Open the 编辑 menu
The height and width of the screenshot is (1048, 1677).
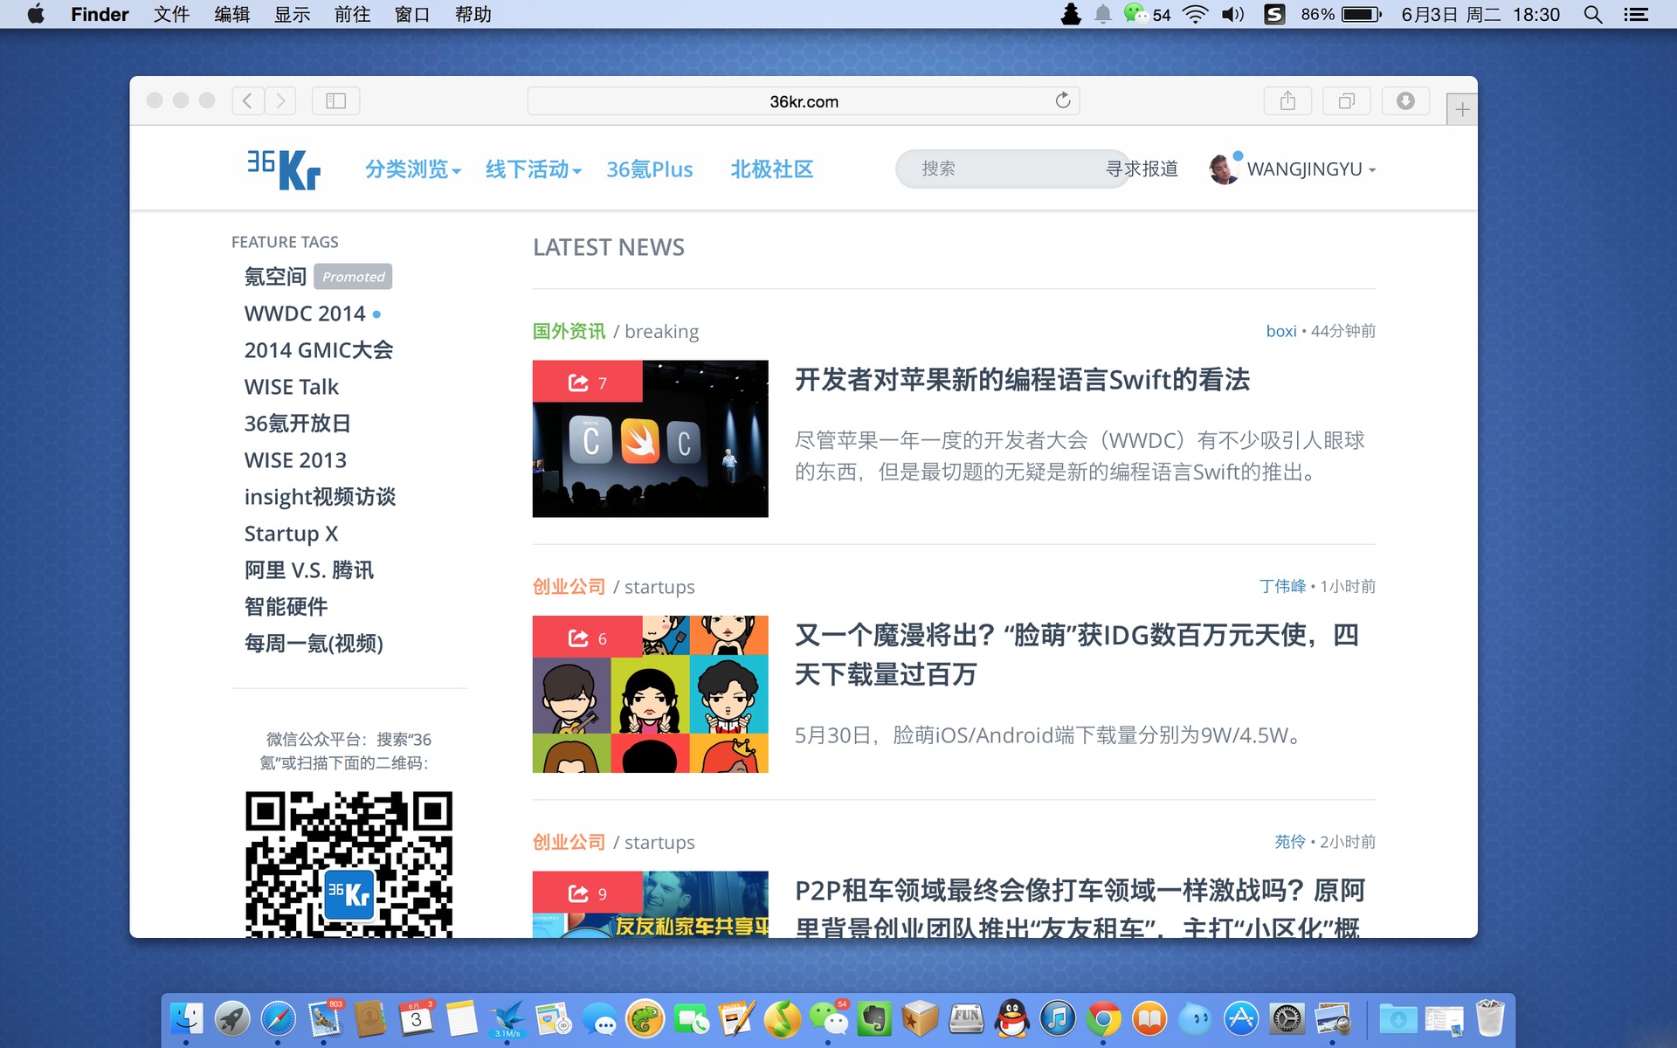tap(231, 14)
